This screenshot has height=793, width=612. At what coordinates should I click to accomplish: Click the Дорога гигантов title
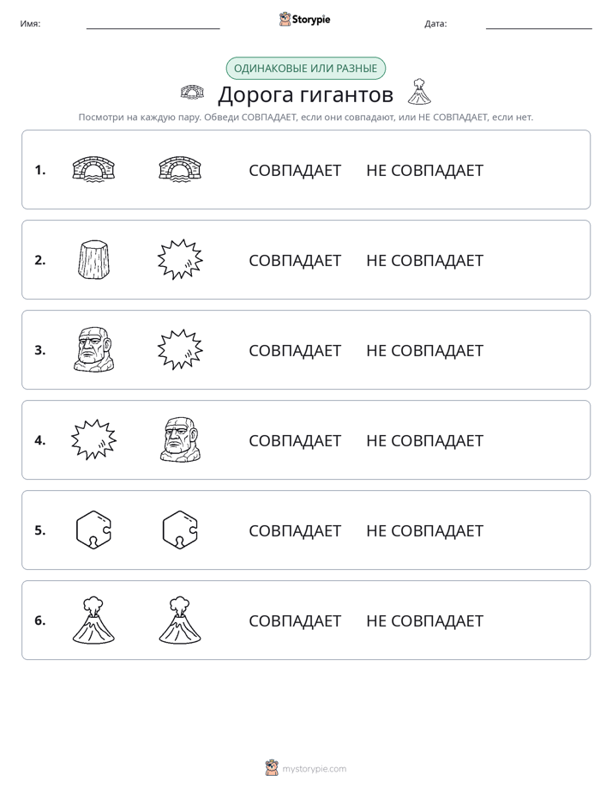(305, 94)
